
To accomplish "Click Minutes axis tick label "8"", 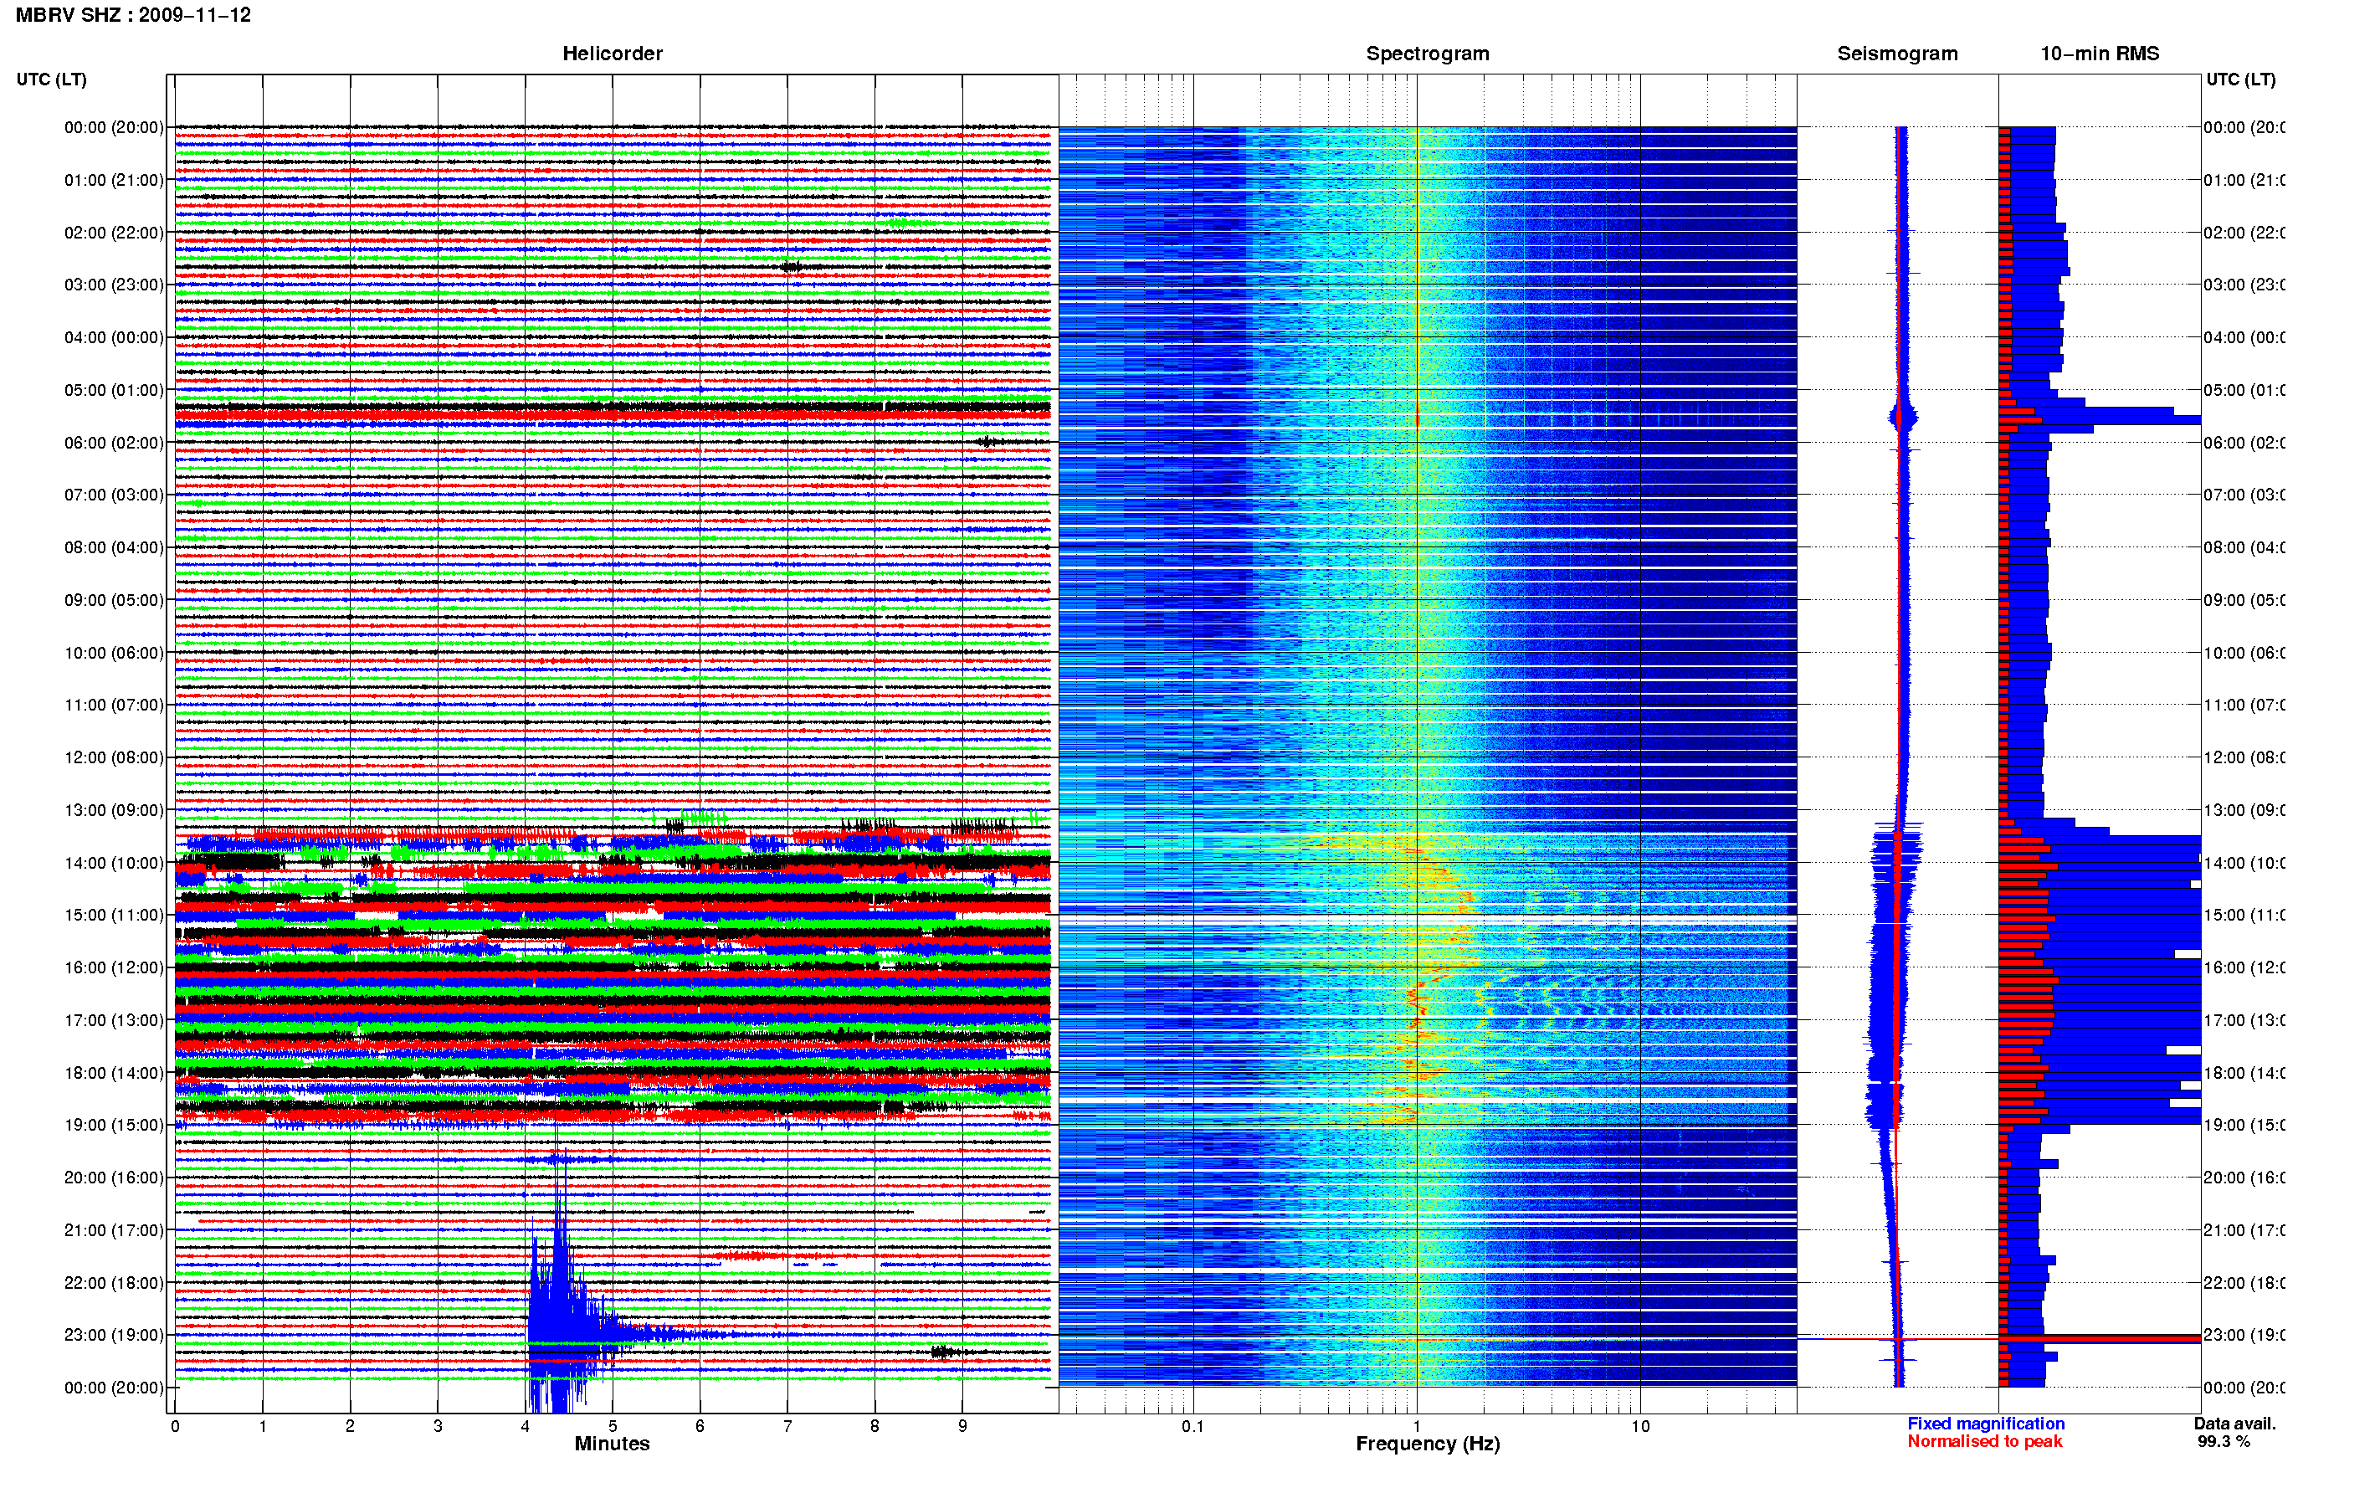I will (875, 1426).
